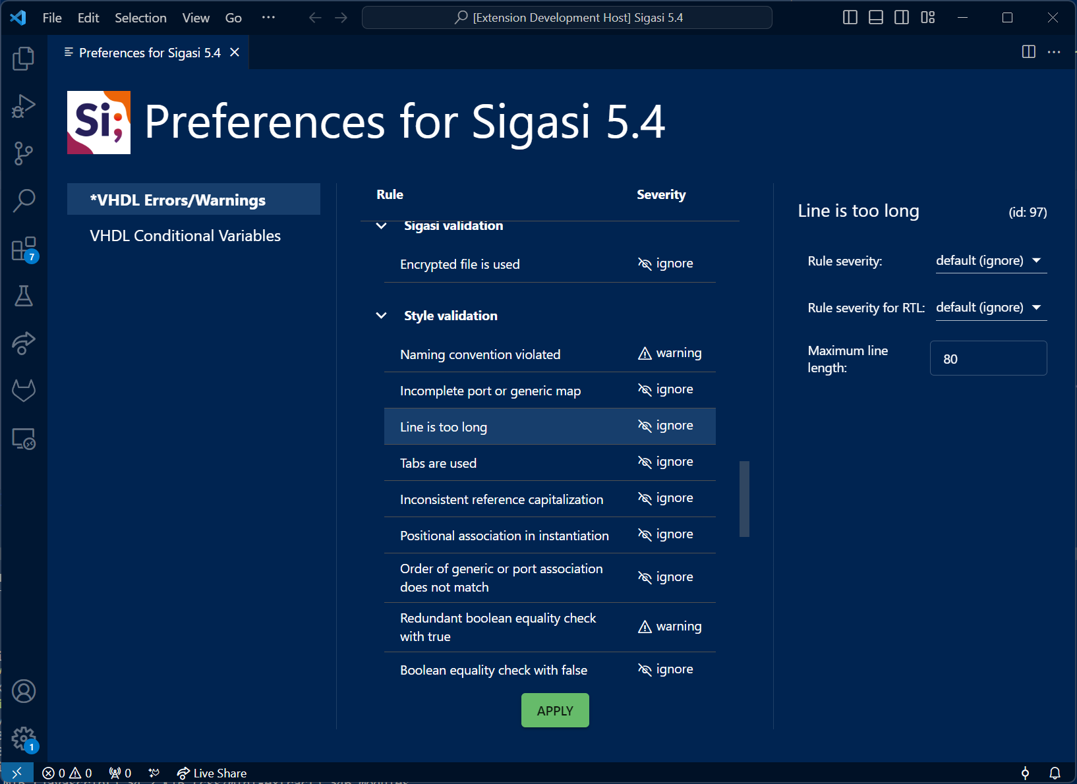Viewport: 1077px width, 784px height.
Task: Select Inconsistent reference capitalization rule
Action: [550, 499]
